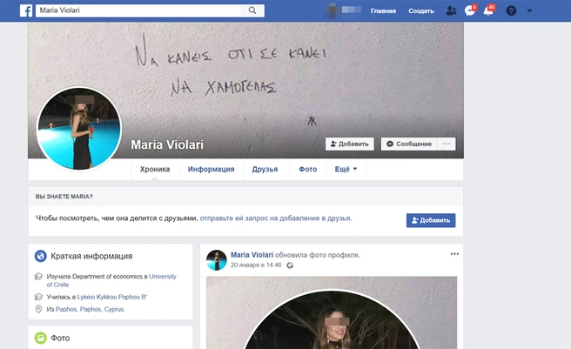571x349 pixels.
Task: Open the Lykeio Kykkou Paphou B' link
Action: pyautogui.click(x=111, y=297)
